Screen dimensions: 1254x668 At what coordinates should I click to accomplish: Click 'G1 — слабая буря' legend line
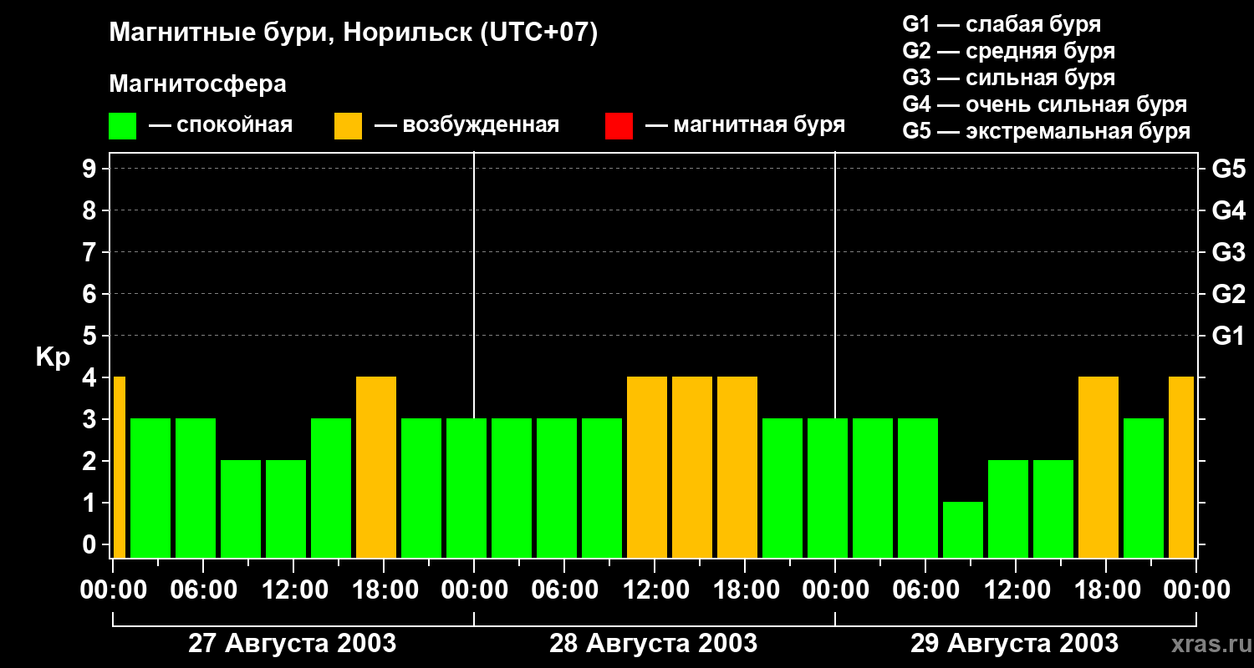pos(1002,24)
